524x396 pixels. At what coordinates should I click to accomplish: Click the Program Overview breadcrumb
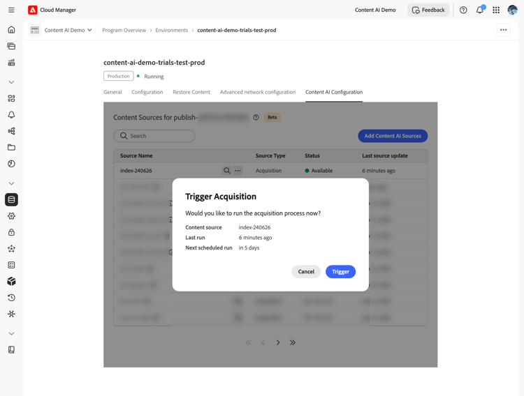click(x=124, y=30)
